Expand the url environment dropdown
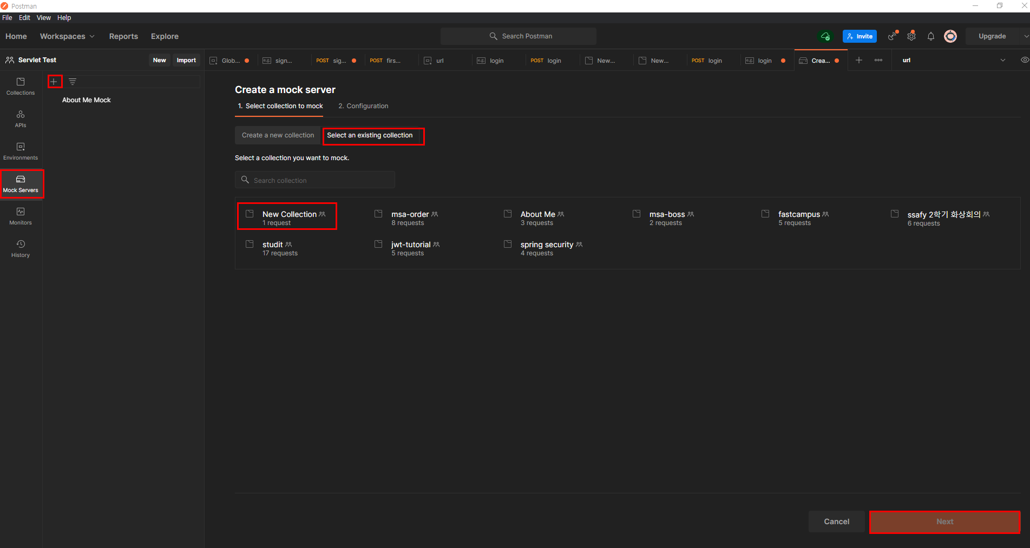 point(1003,60)
